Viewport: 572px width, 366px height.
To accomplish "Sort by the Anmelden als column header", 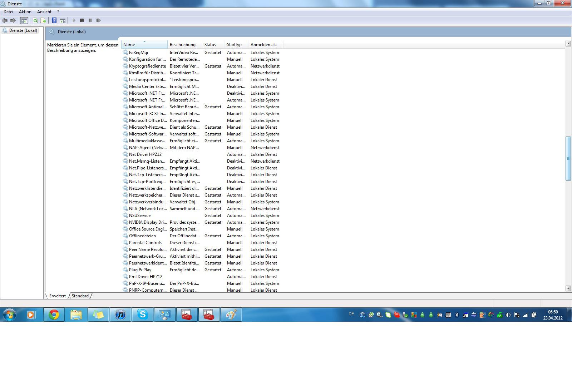I will pos(265,45).
